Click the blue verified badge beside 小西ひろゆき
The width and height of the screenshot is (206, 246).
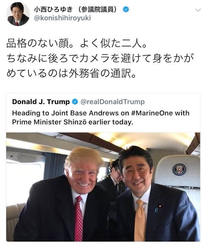126,9
